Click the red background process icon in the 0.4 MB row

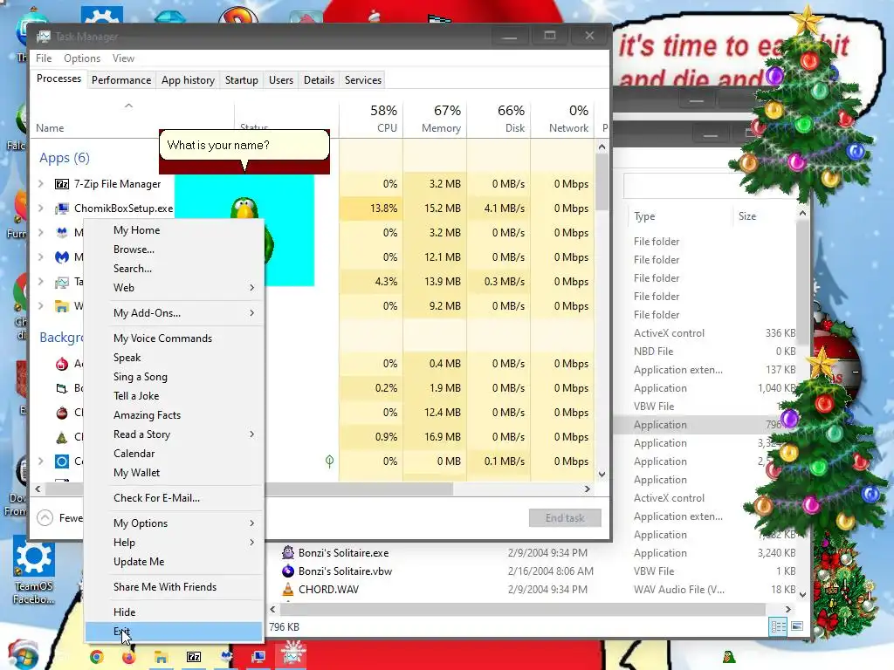click(62, 364)
